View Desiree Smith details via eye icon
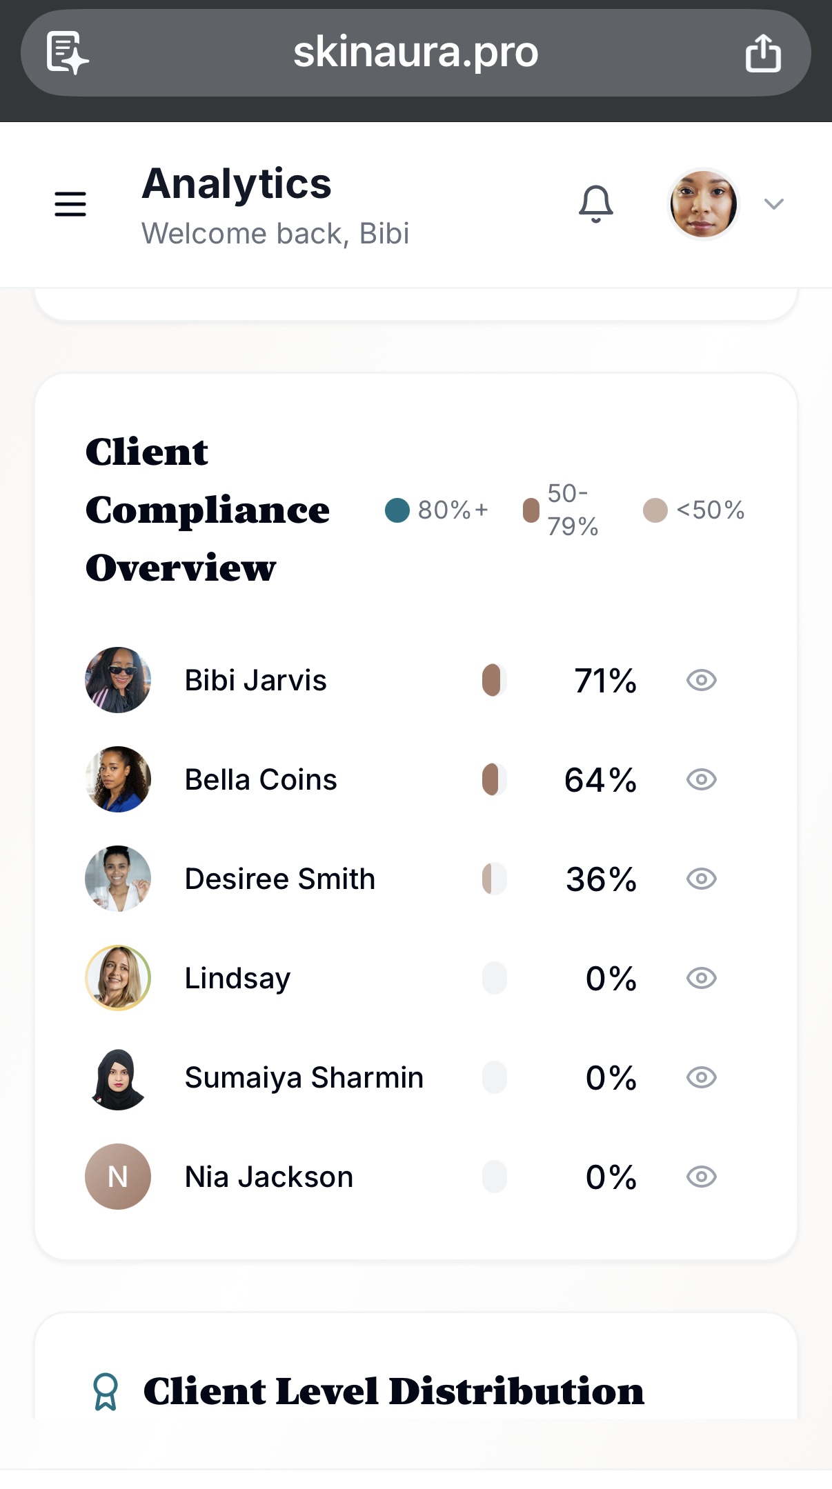832x1489 pixels. pos(701,879)
